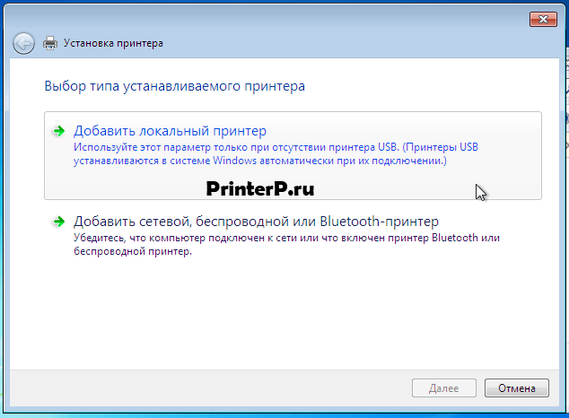Select "Добавить локальный принтер" option

[x=293, y=155]
